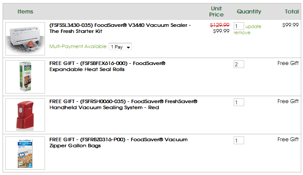Screen dimensions: 303x175
Task: Open the Expandable Heat Seal Rolls title
Action: pyautogui.click(x=107, y=66)
